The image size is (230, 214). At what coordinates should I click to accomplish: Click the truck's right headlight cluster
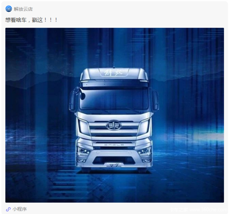145,151
